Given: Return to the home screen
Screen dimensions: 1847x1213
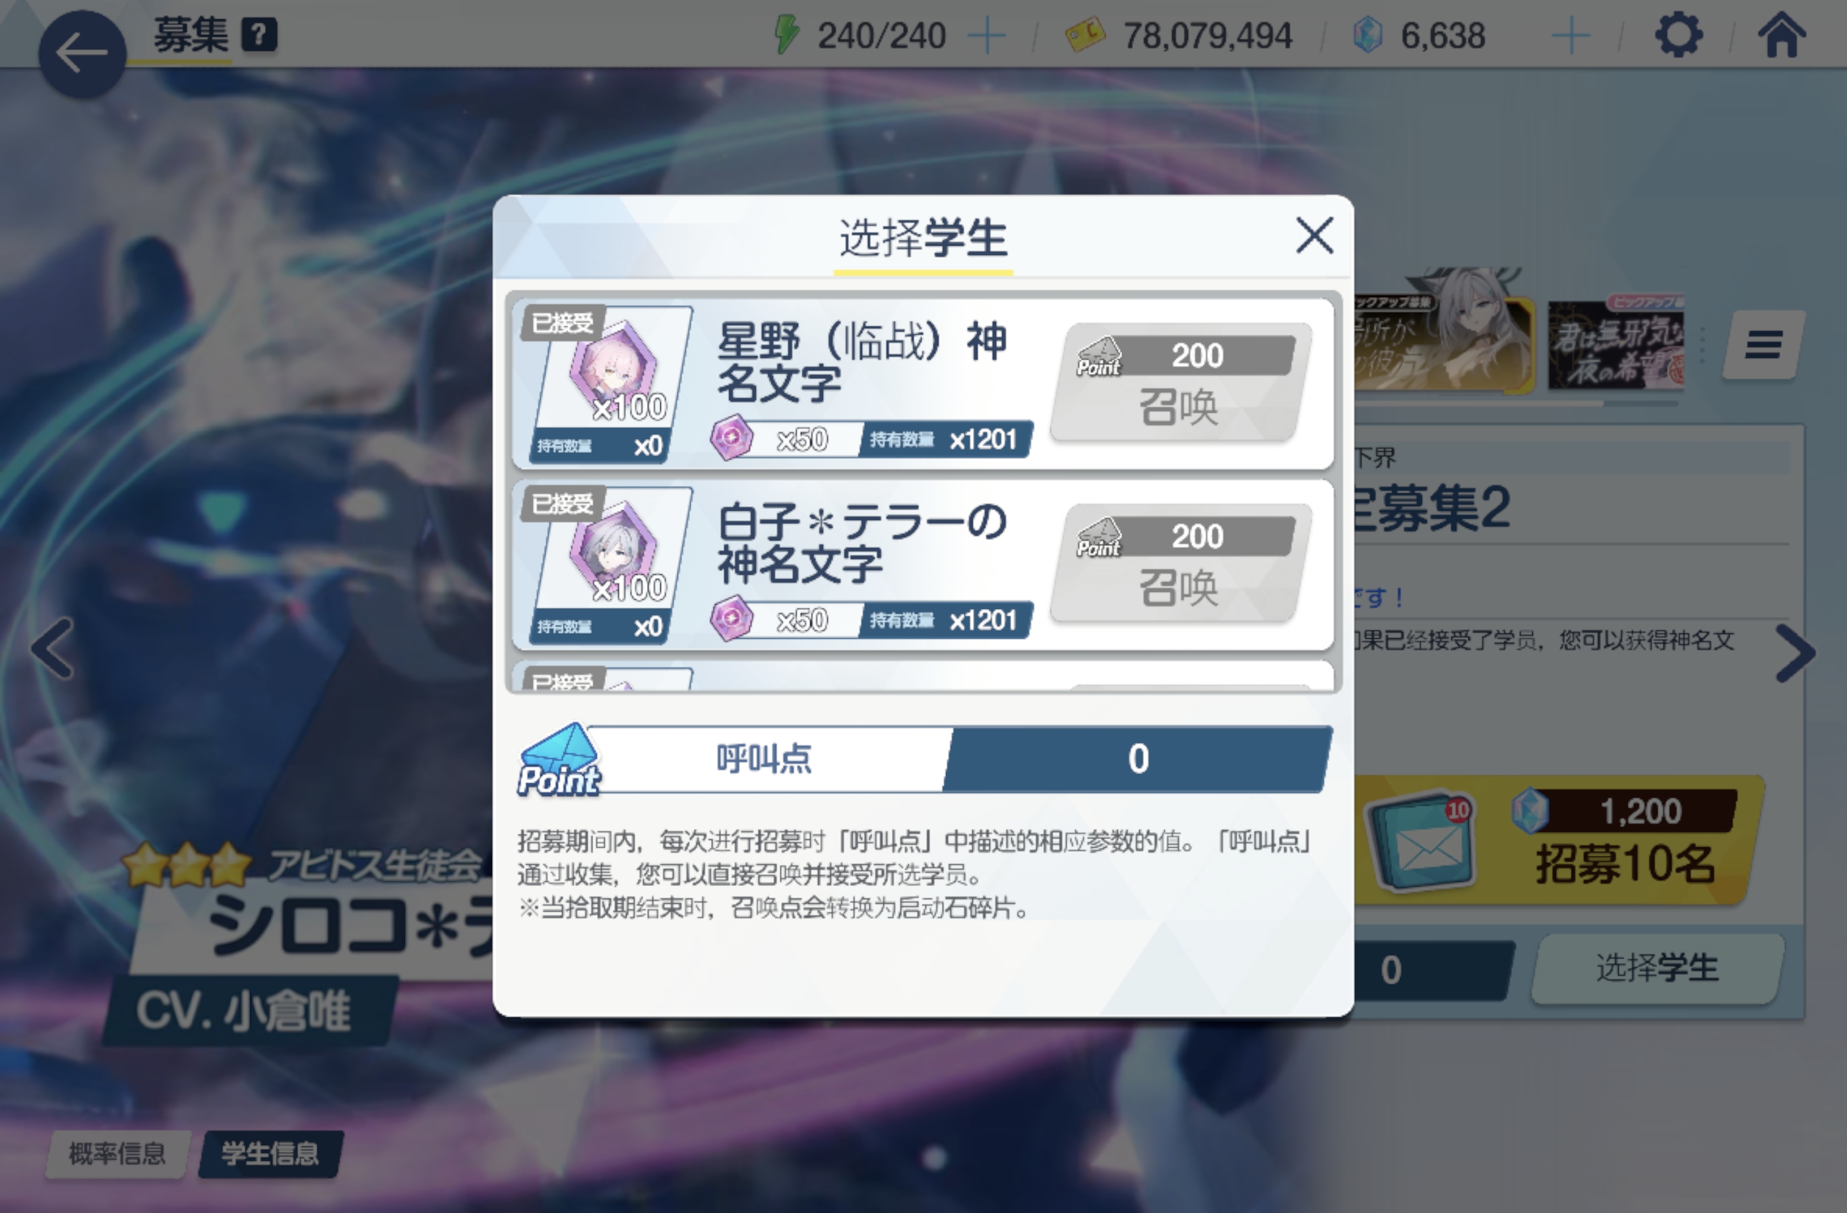Looking at the screenshot, I should [1782, 35].
